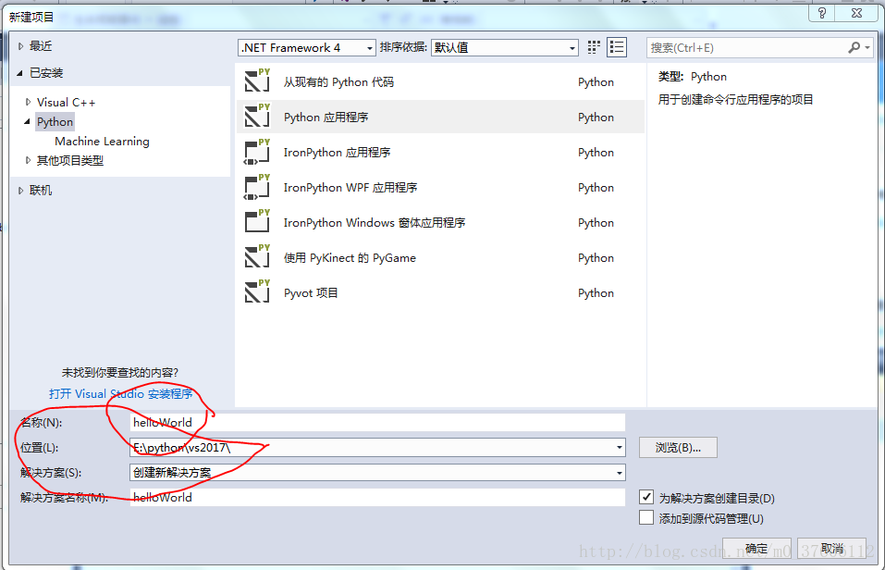Image resolution: width=885 pixels, height=570 pixels.
Task: Switch to small icons grid view
Action: coord(593,47)
